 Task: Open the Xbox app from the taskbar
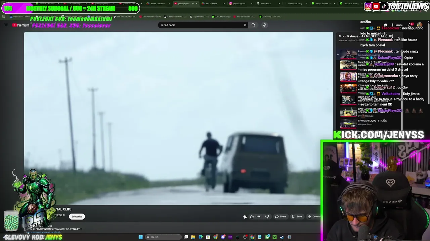pyautogui.click(x=267, y=237)
